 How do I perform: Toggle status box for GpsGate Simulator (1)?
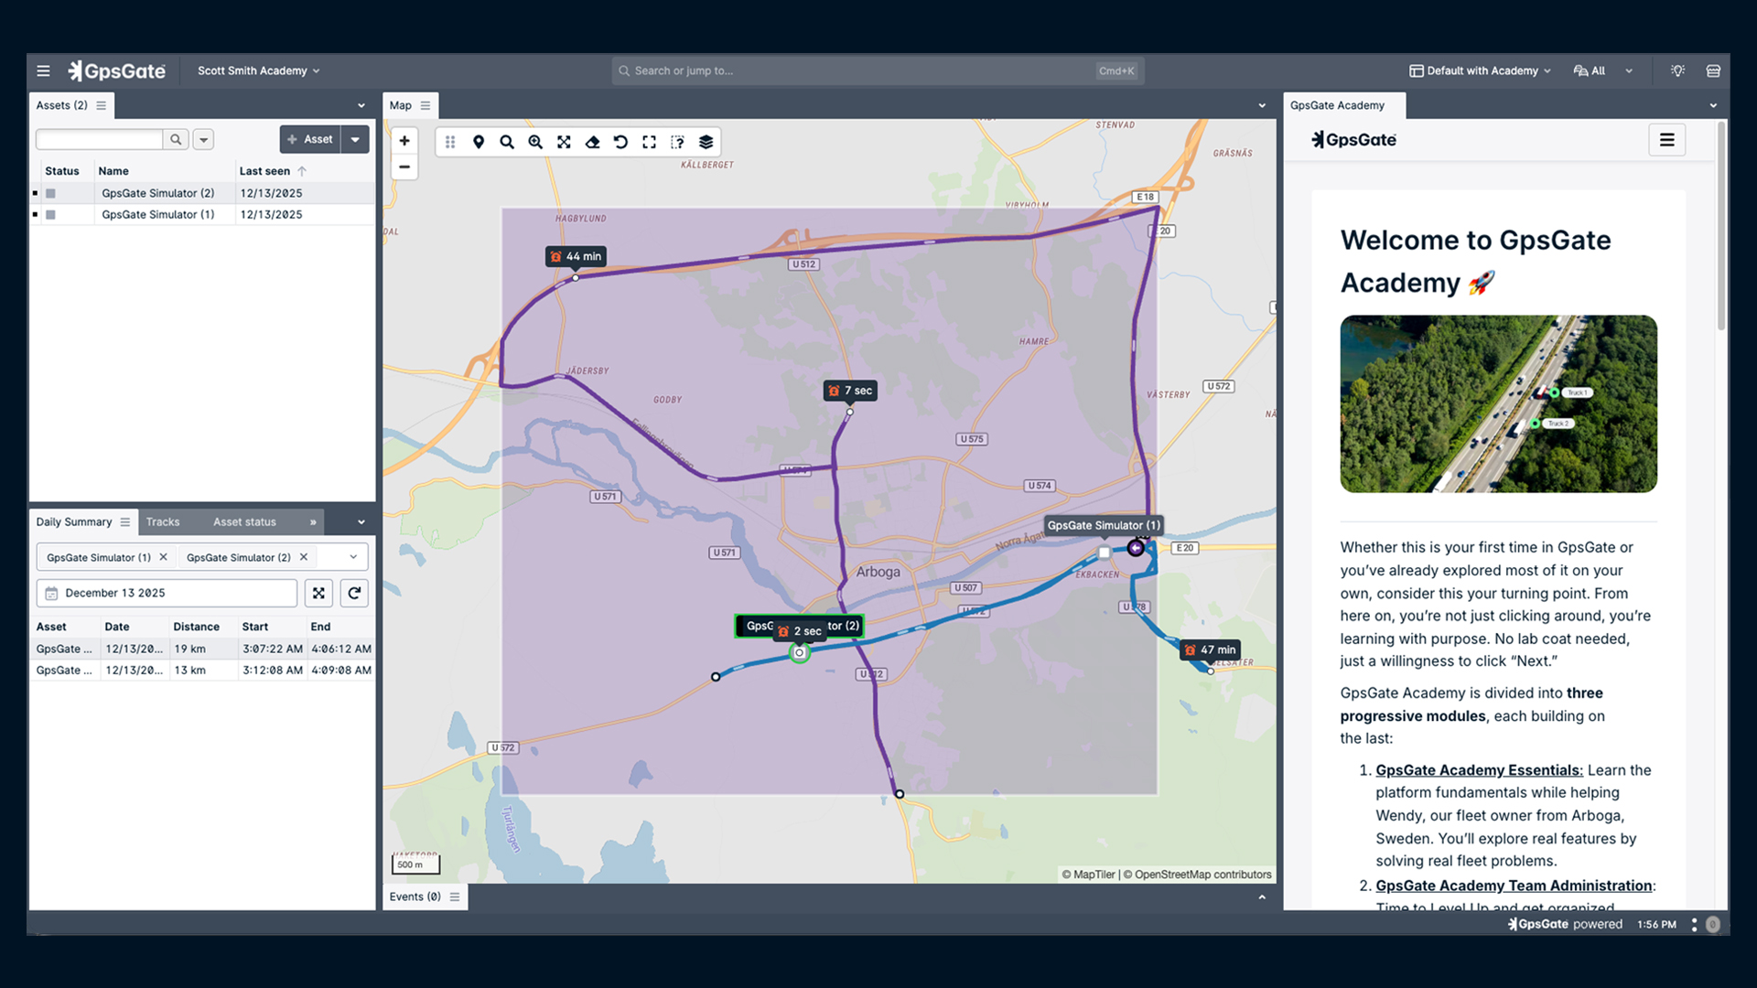click(x=51, y=215)
